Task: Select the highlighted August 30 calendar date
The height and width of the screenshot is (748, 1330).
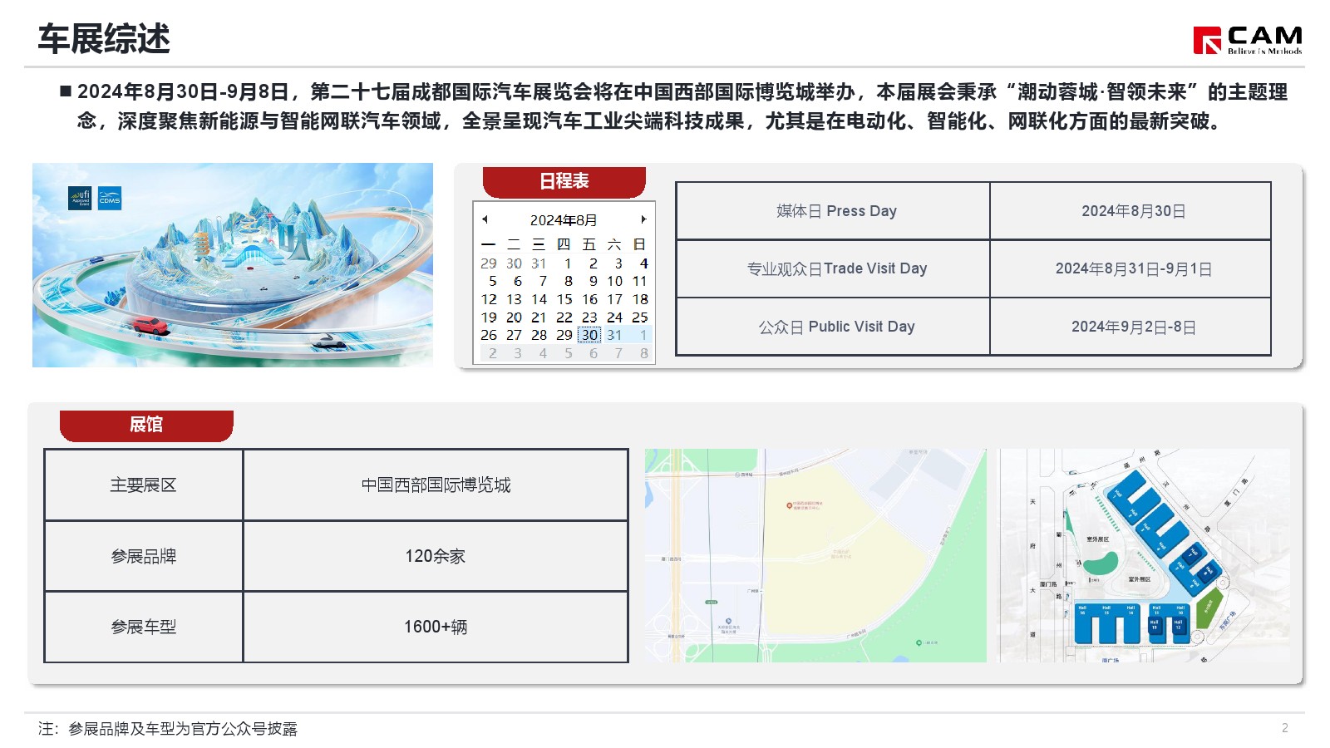Action: [589, 335]
